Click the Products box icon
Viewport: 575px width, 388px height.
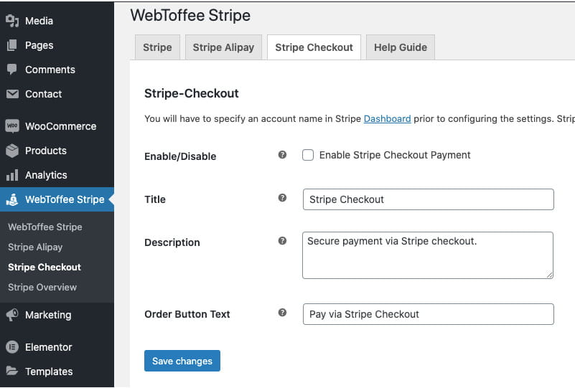click(x=12, y=151)
